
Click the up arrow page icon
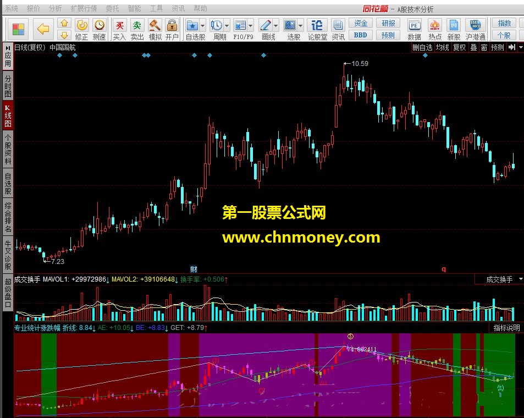coord(64,23)
